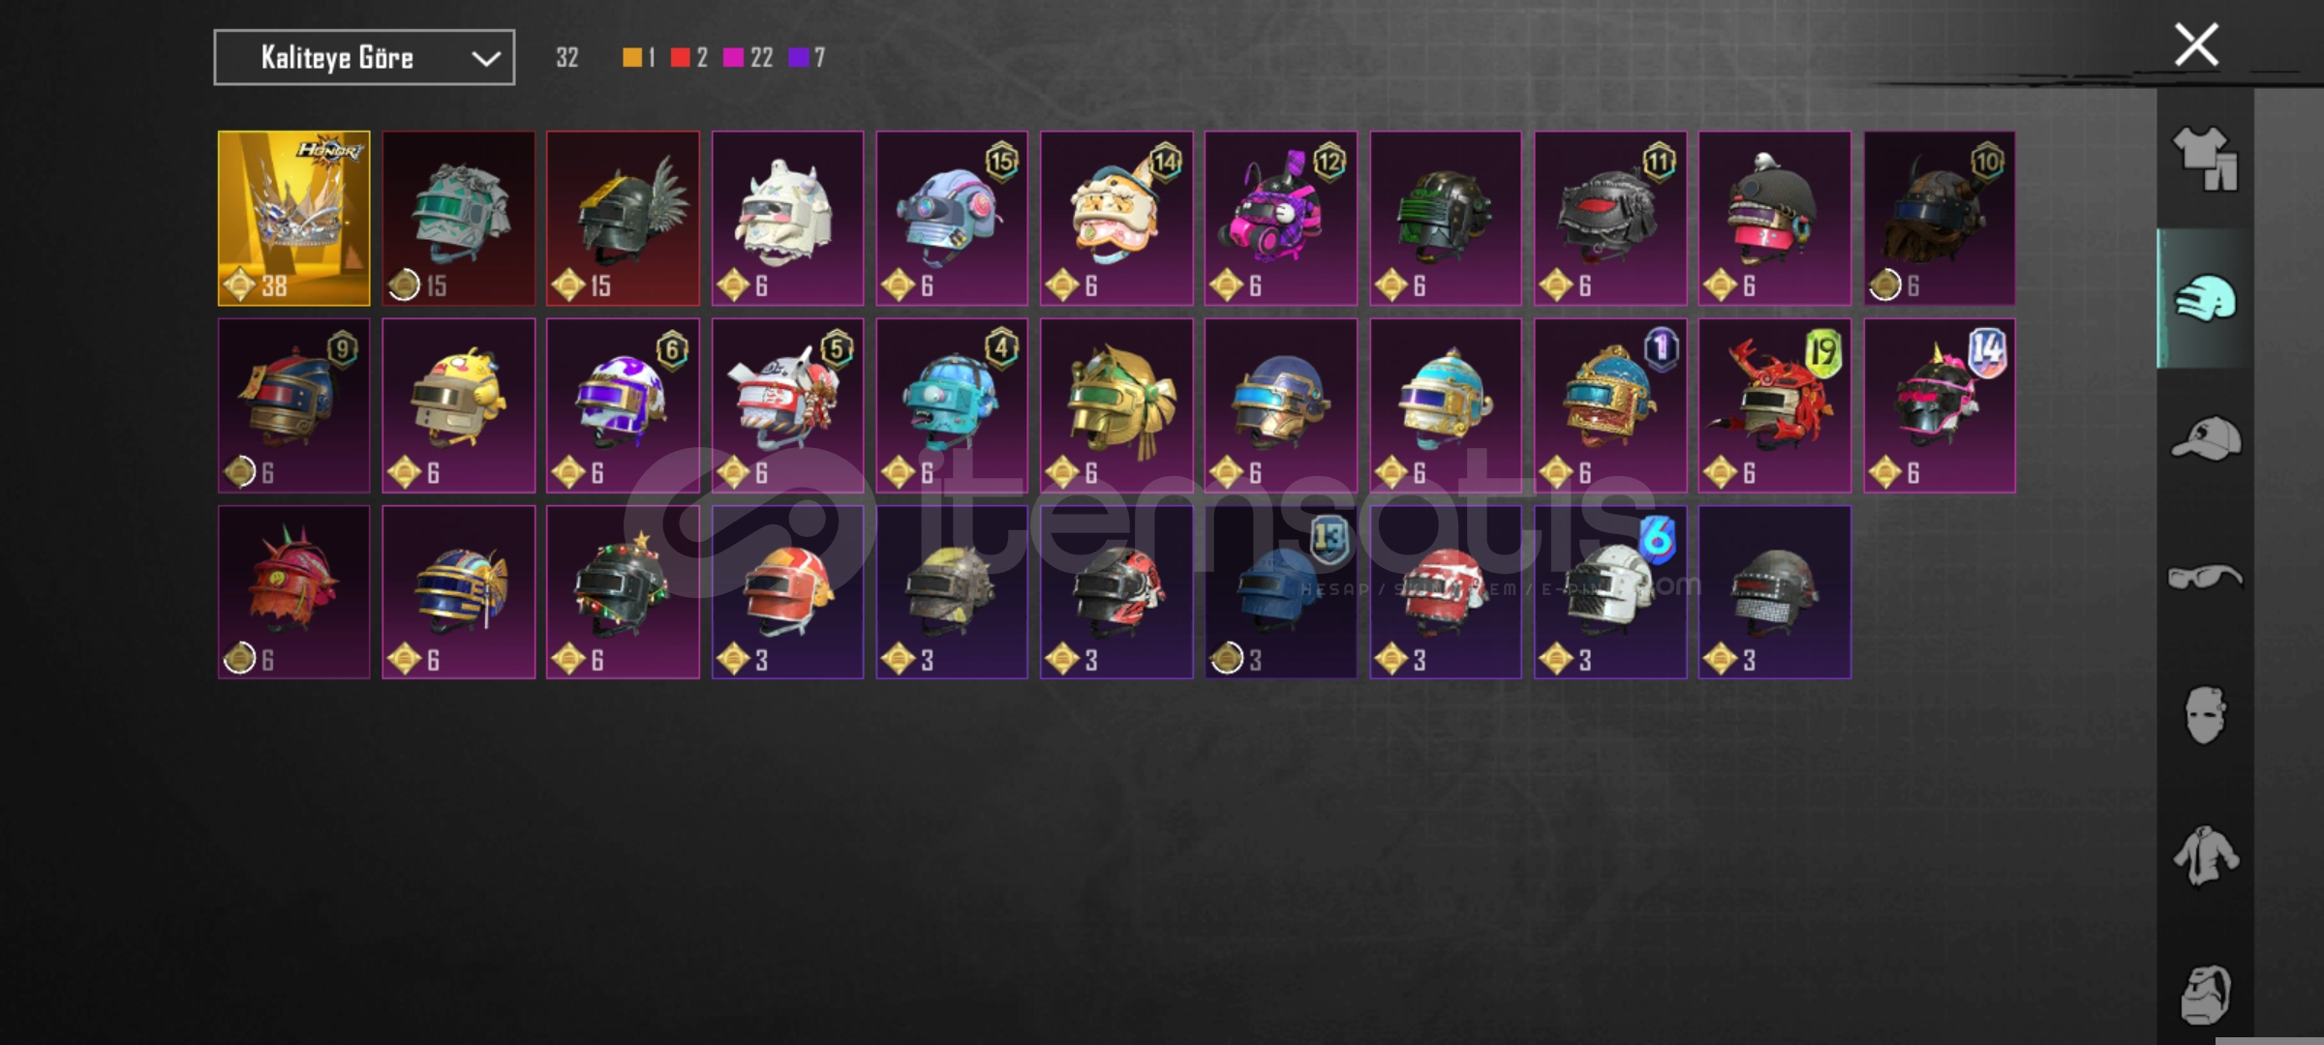The width and height of the screenshot is (2324, 1045).
Task: Filter by the red quality swatch
Action: tap(681, 58)
